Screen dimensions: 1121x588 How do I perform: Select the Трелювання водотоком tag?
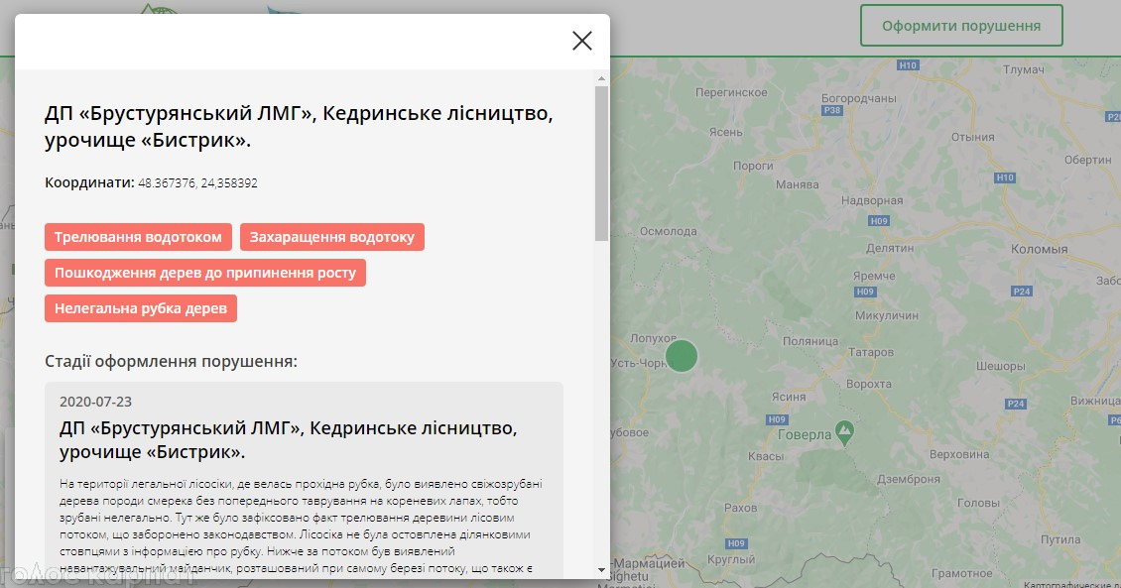click(x=139, y=237)
